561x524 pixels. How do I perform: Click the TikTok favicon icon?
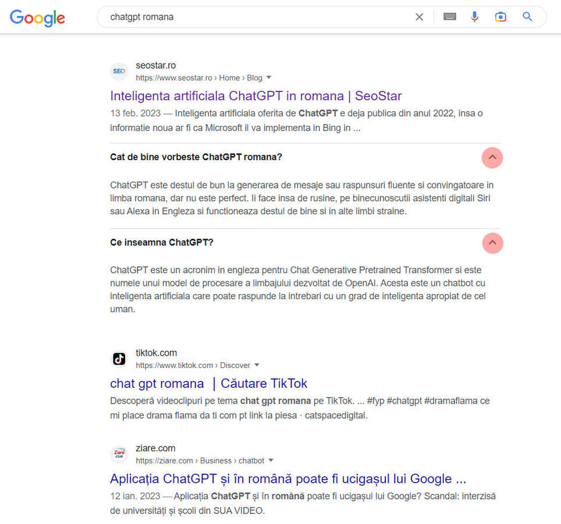(119, 359)
